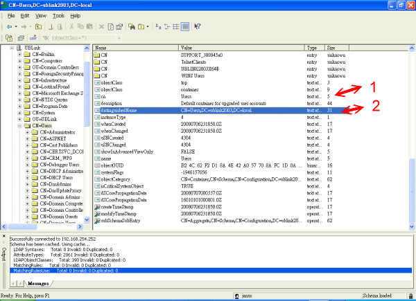Viewport: 416px width, 301px height.
Task: Select the Small icons view icon
Action: pyautogui.click(x=167, y=26)
